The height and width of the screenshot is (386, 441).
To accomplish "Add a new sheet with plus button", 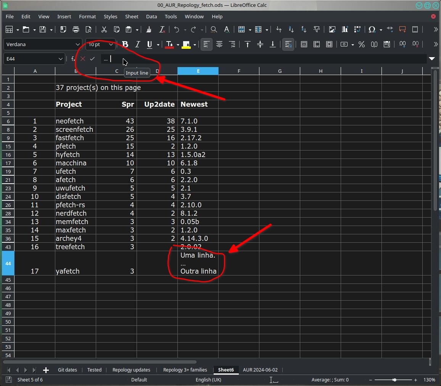I will pyautogui.click(x=46, y=370).
